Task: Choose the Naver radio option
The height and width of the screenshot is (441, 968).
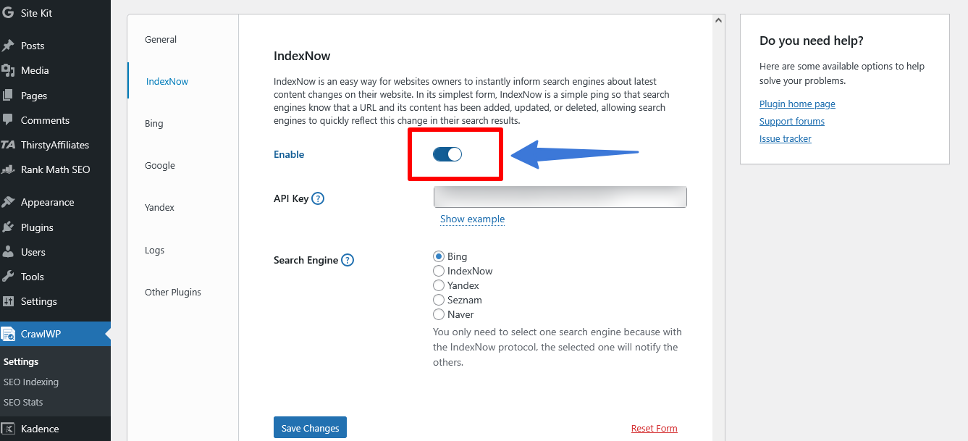Action: coord(439,314)
